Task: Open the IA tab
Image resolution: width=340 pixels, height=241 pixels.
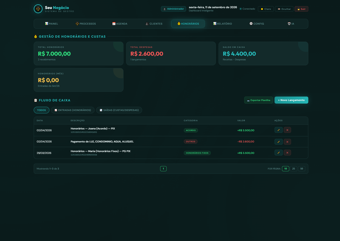Action: coord(291,24)
